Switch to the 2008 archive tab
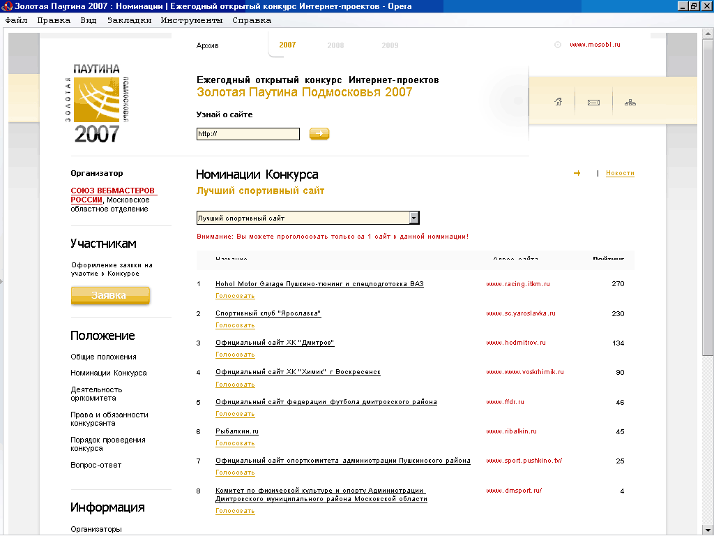Screen dimensions: 714x536 pyautogui.click(x=335, y=45)
